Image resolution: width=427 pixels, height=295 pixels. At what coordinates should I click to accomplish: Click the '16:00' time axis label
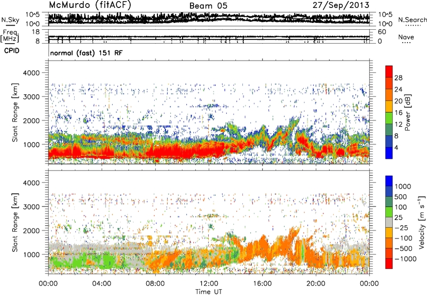[x=262, y=284]
